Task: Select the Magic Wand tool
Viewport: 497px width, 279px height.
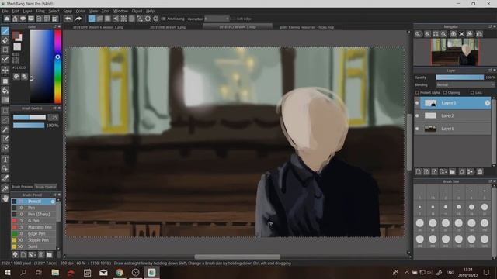Action: [5, 129]
